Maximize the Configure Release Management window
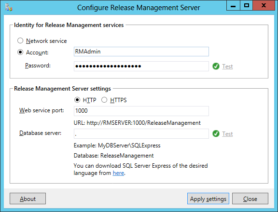Image resolution: width=278 pixels, height=212 pixels. coord(247,5)
